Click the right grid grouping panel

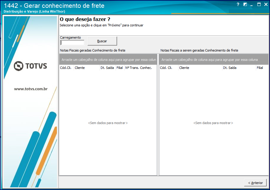(x=214, y=60)
